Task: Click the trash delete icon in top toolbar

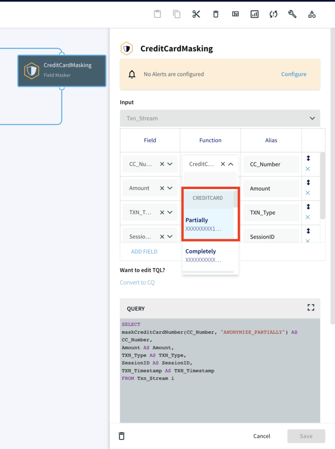Action: (x=216, y=14)
